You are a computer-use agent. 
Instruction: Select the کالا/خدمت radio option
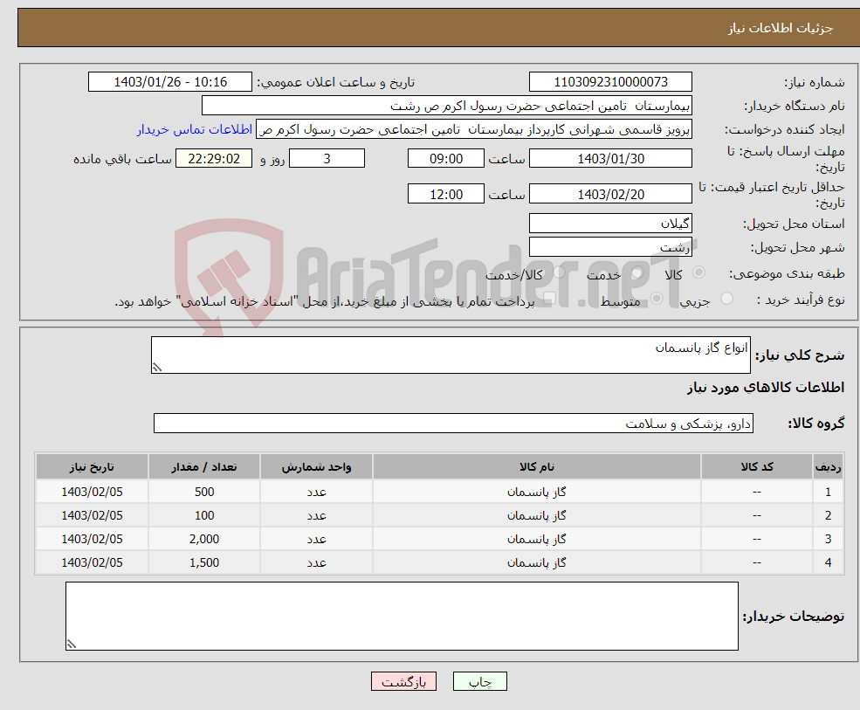[x=559, y=272]
